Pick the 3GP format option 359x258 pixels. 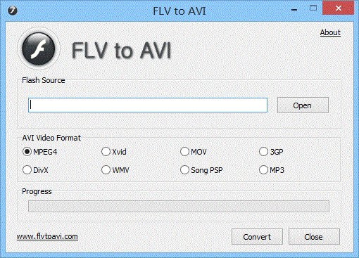tap(271, 152)
